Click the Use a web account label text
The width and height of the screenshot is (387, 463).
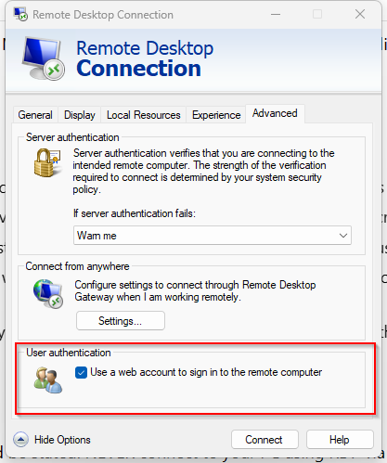206,372
